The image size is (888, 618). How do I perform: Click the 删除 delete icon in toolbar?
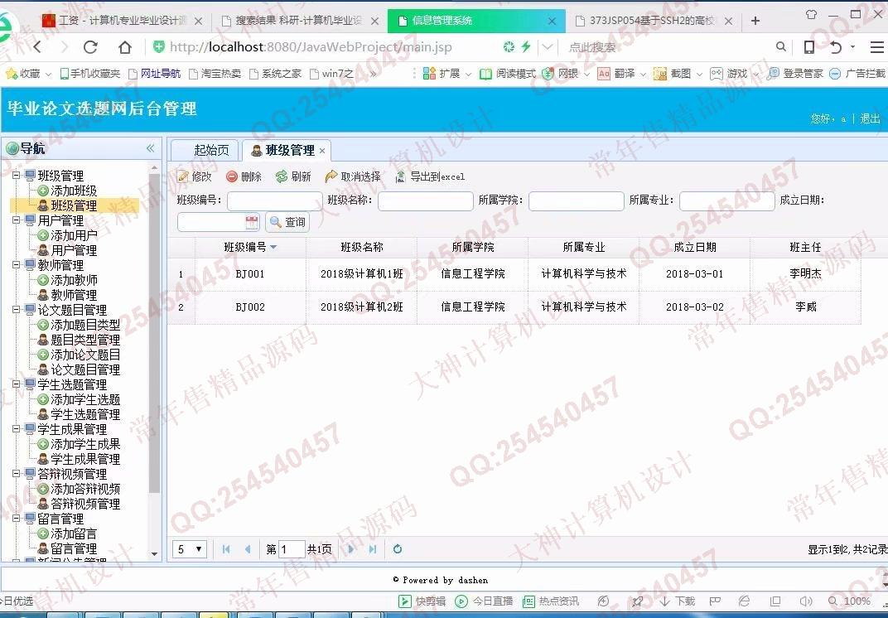(232, 176)
